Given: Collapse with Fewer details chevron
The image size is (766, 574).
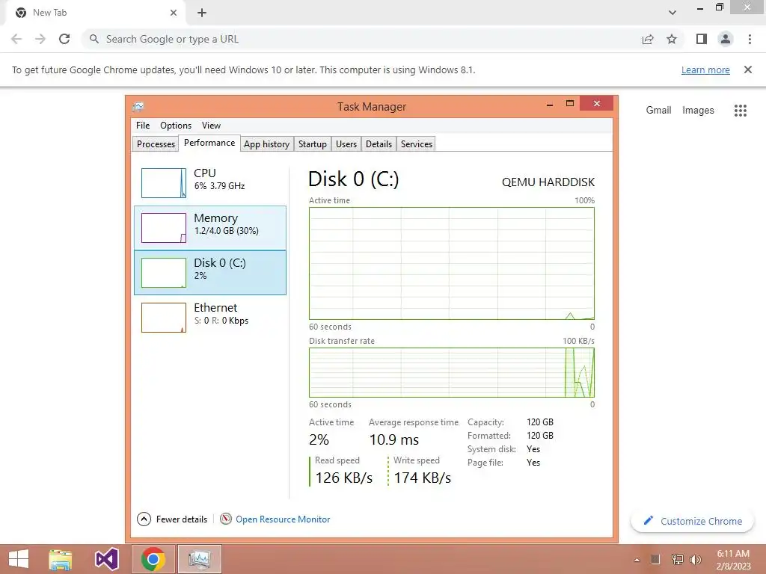Looking at the screenshot, I should point(144,519).
